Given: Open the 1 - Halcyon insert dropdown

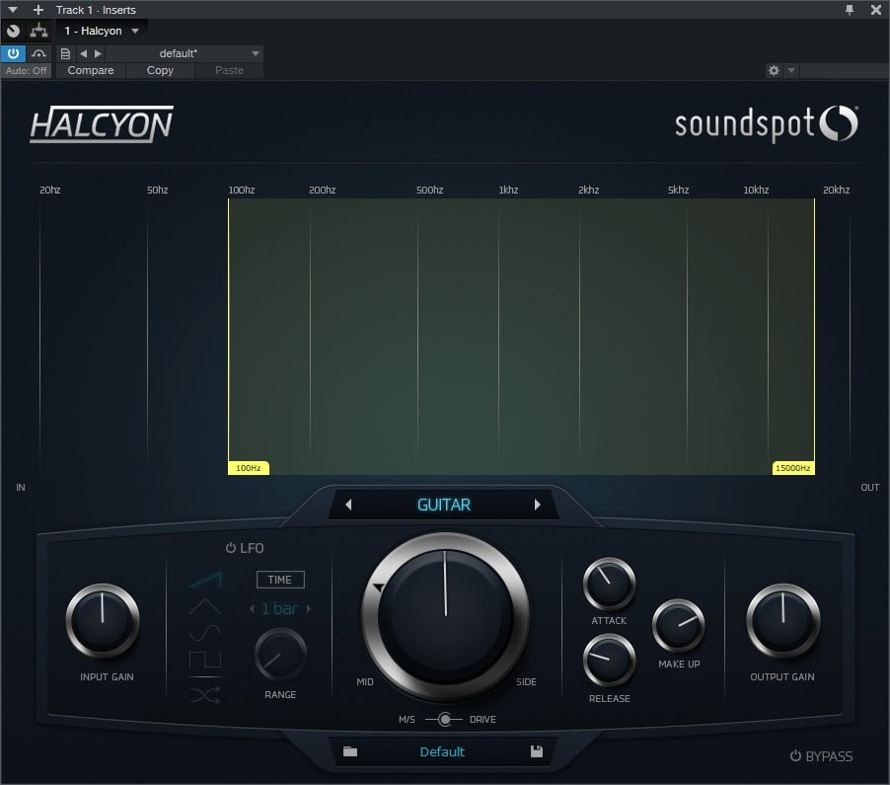Looking at the screenshot, I should [135, 31].
